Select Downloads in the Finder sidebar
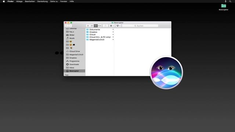Image resolution: width=235 pixels, height=132 pixels. point(75,65)
